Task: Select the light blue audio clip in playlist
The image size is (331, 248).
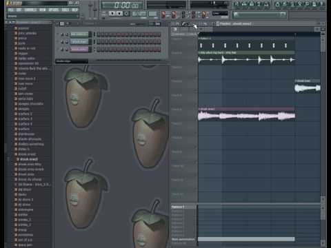Action: tap(308, 86)
